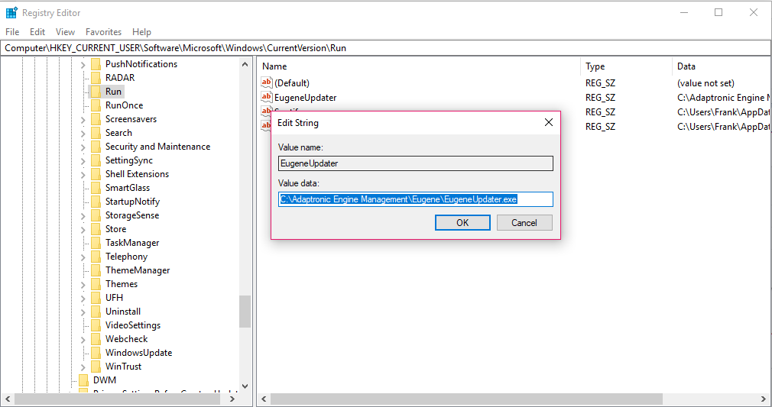Expand the Telephony key
This screenshot has height=407, width=772.
(83, 257)
